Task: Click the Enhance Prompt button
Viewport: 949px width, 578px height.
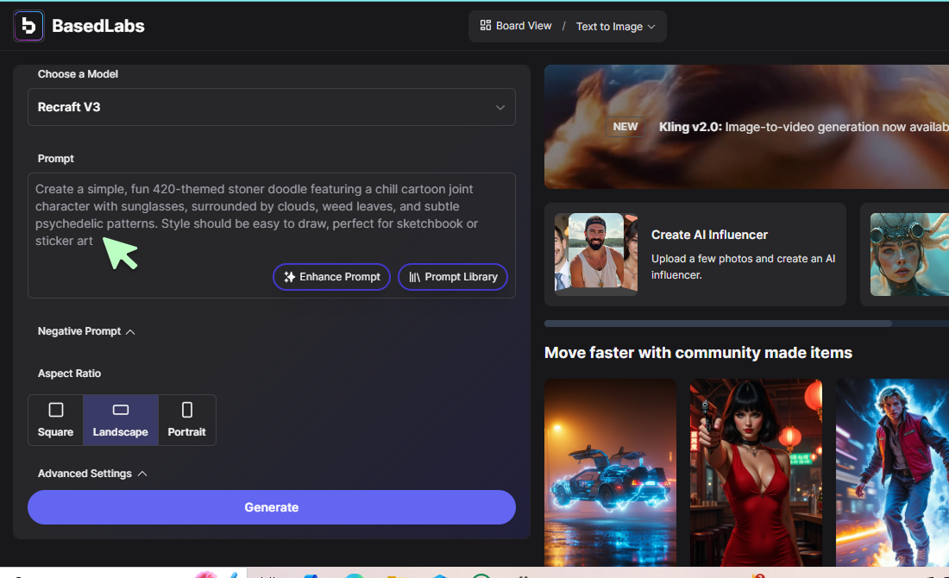Action: (x=331, y=277)
